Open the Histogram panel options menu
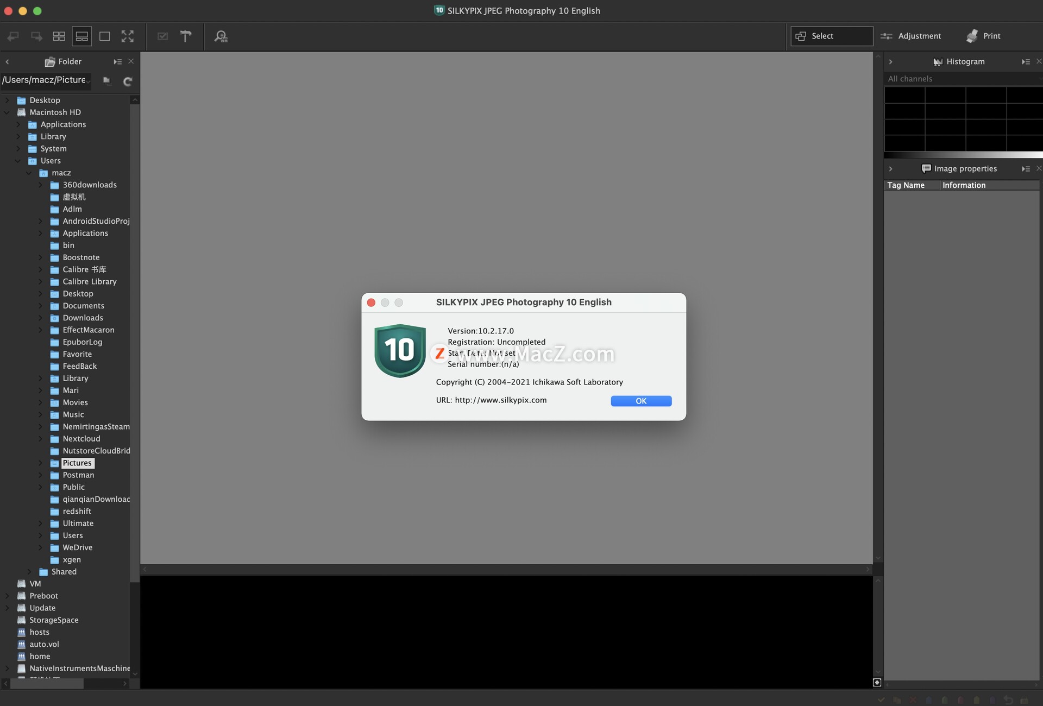Image resolution: width=1043 pixels, height=706 pixels. coord(1026,62)
